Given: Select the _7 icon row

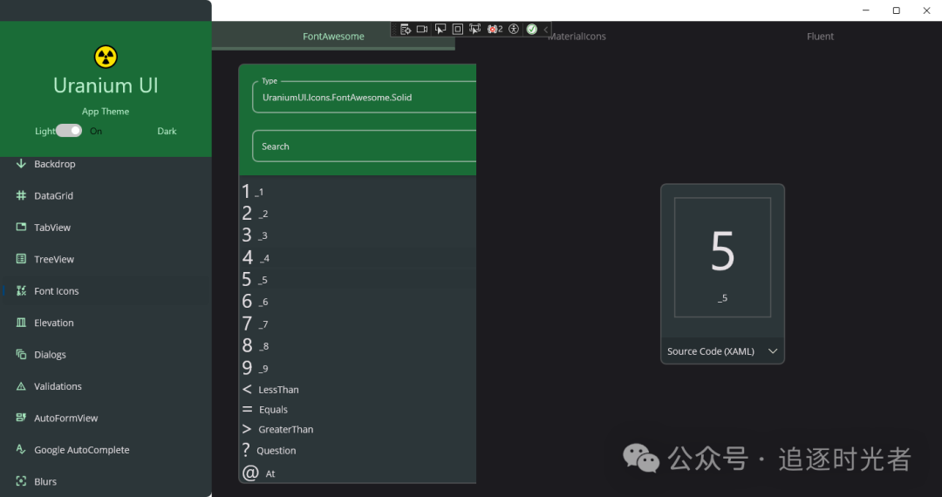Looking at the screenshot, I should click(x=358, y=323).
